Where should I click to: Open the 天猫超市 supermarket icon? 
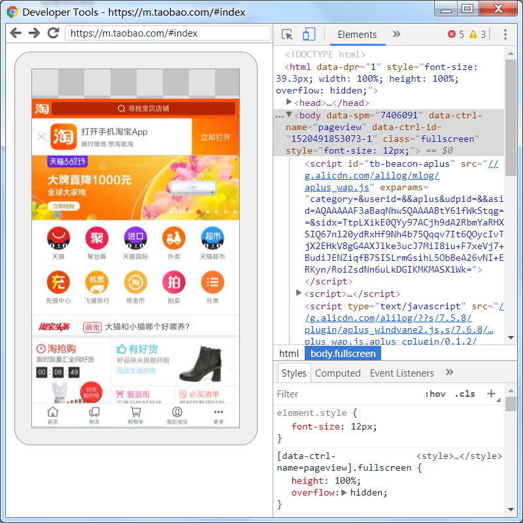coord(212,238)
